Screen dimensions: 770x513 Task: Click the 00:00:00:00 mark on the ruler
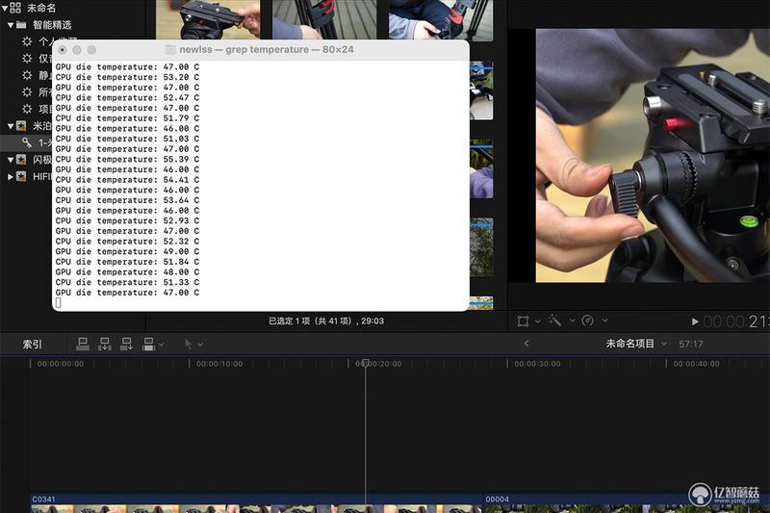point(60,364)
